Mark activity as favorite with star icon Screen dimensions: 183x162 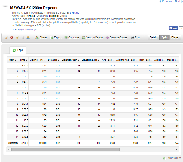pos(23,37)
